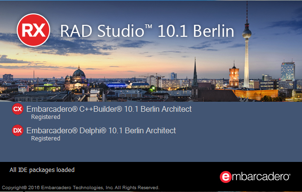This screenshot has width=302, height=192.
Task: Click 'Registered' under the C++Builder entry
Action: 45,117
